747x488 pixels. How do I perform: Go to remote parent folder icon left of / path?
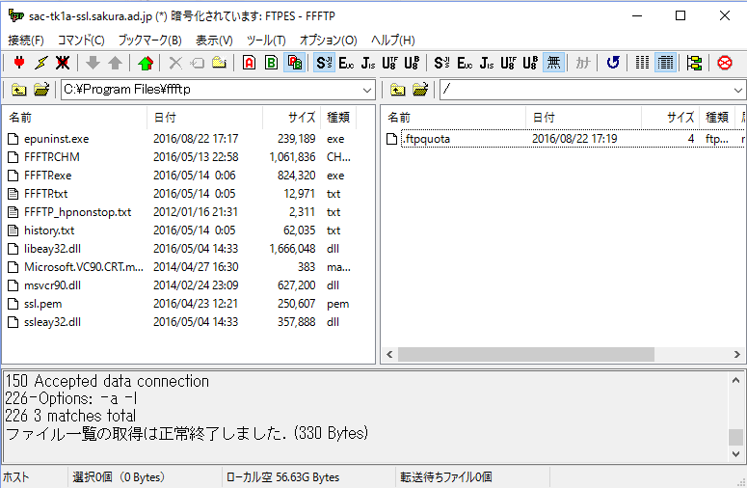tap(398, 90)
